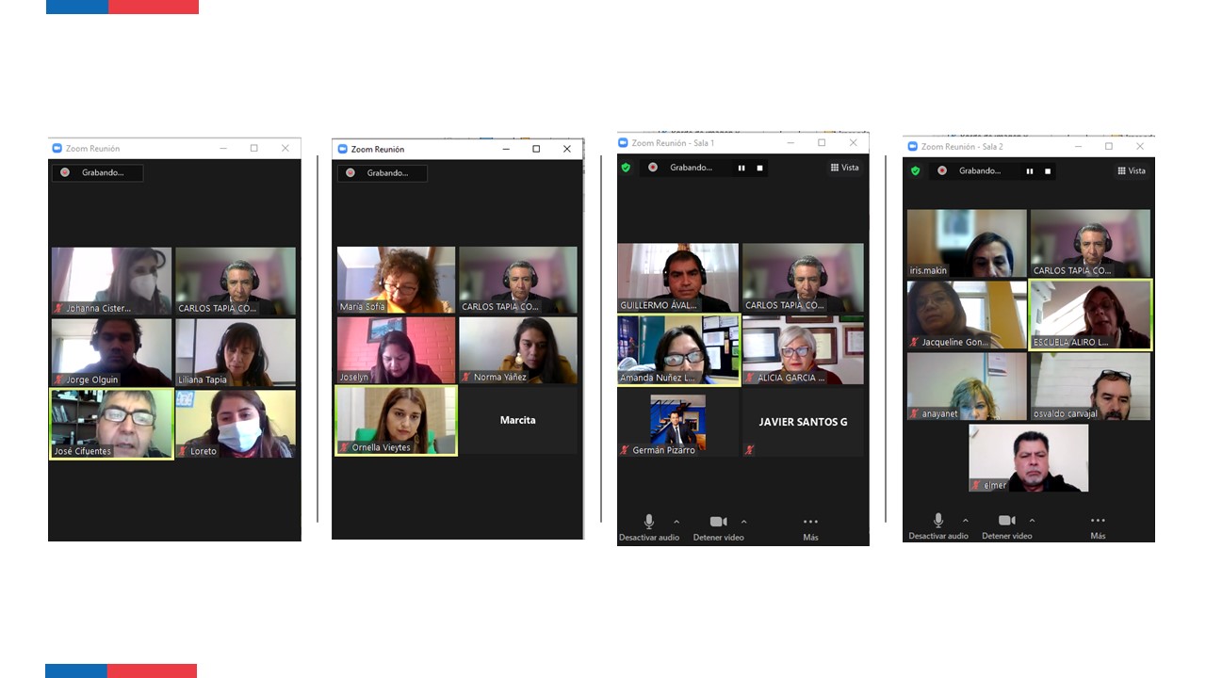Open the Más menu in Sala 2 window
The width and height of the screenshot is (1206, 678).
tap(1098, 526)
